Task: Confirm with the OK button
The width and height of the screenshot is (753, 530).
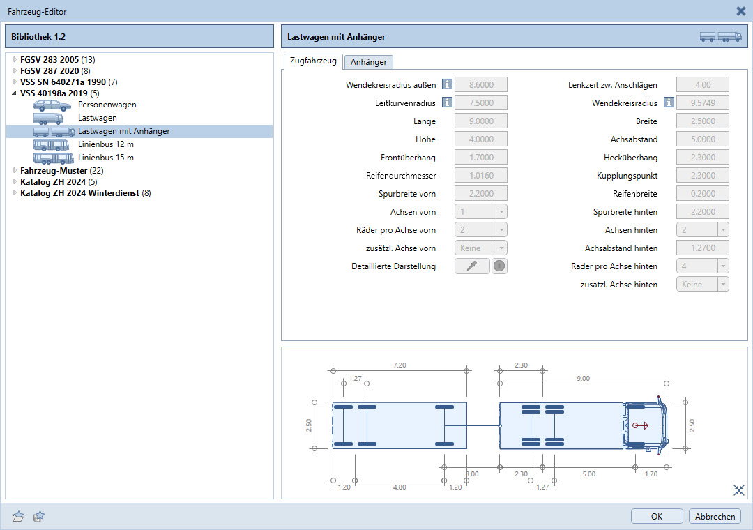Action: pyautogui.click(x=657, y=516)
